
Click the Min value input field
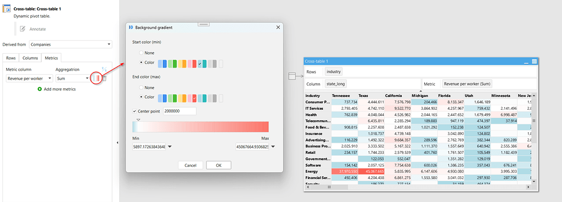click(x=149, y=147)
